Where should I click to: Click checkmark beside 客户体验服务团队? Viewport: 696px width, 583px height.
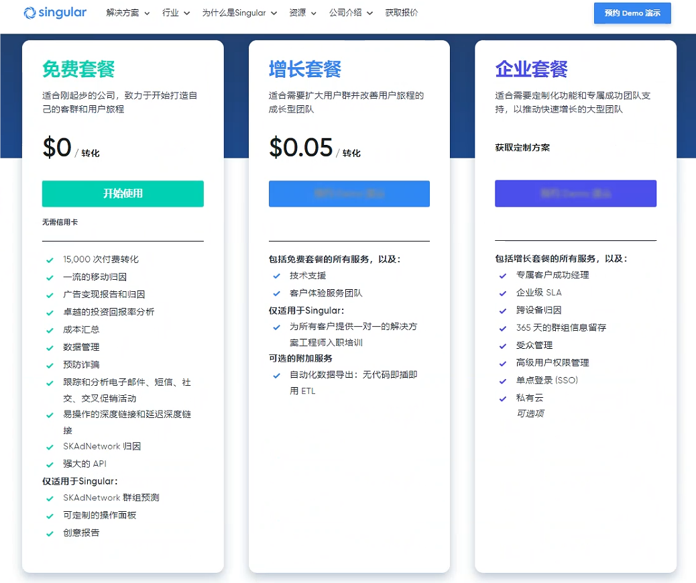point(276,293)
